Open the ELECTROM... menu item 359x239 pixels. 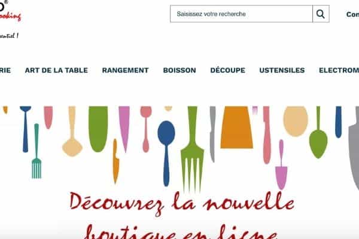point(339,71)
